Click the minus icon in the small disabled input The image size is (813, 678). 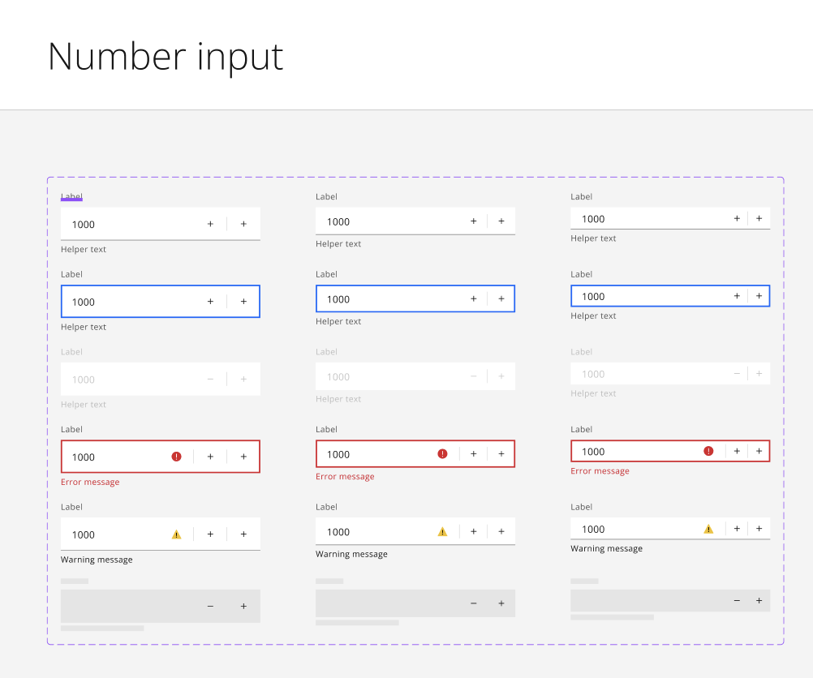(x=737, y=374)
